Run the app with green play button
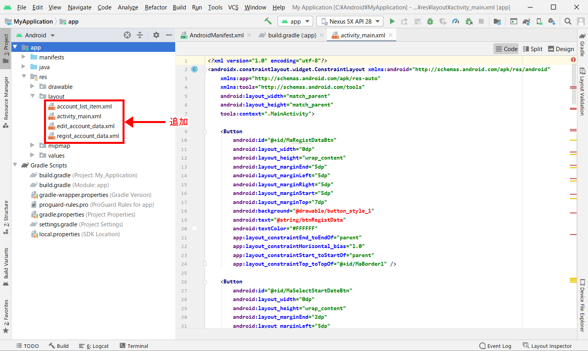The height and width of the screenshot is (351, 588). tap(392, 21)
